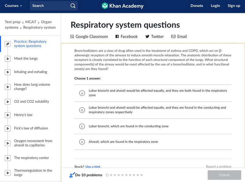Open Test prep breadcrumb link
Screen dimensions: 245x182
tap(12, 22)
